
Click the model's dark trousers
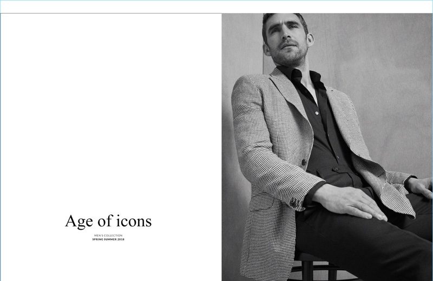[359, 243]
